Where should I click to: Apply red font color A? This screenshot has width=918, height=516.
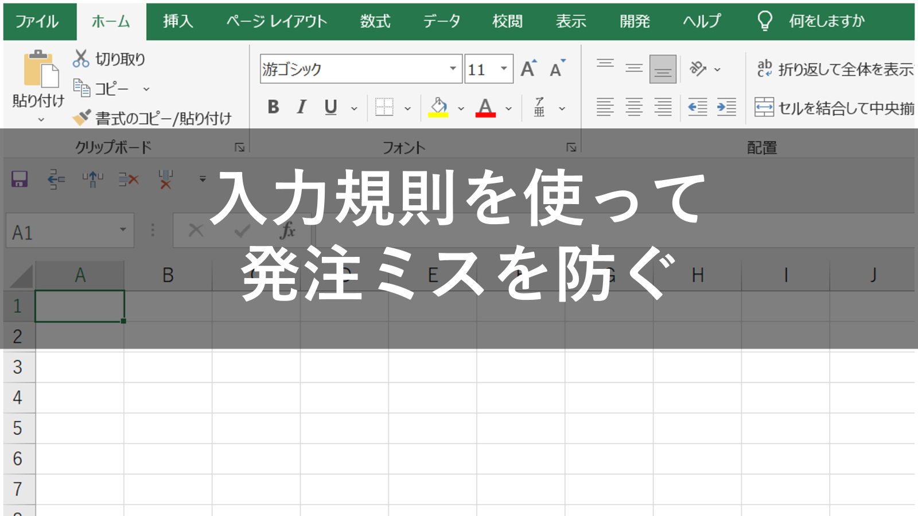point(485,107)
